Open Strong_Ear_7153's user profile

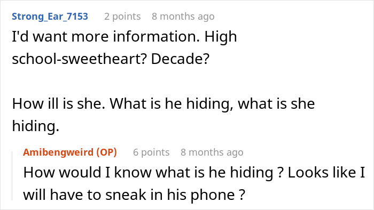[50, 17]
